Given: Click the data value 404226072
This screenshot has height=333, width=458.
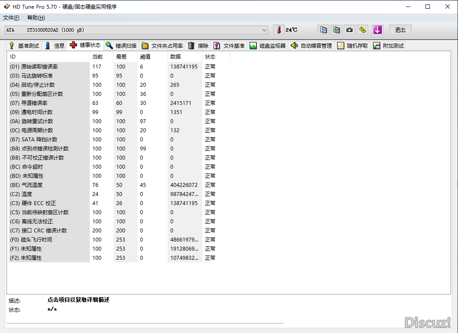Looking at the screenshot, I should coord(184,185).
